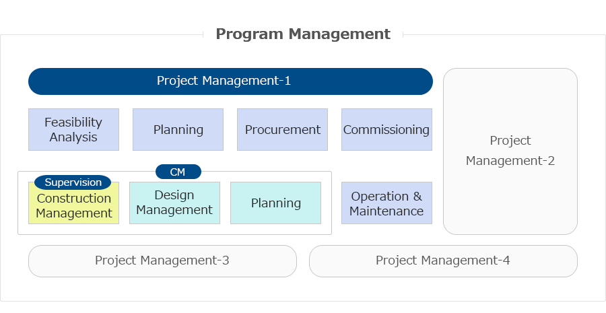Click the word Construction in the yellow box
This screenshot has height=313, width=606.
point(74,198)
